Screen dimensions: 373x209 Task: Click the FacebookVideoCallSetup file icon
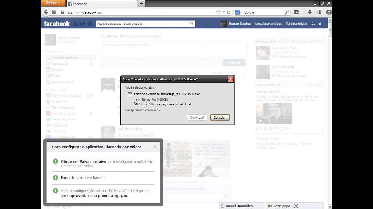coord(130,94)
